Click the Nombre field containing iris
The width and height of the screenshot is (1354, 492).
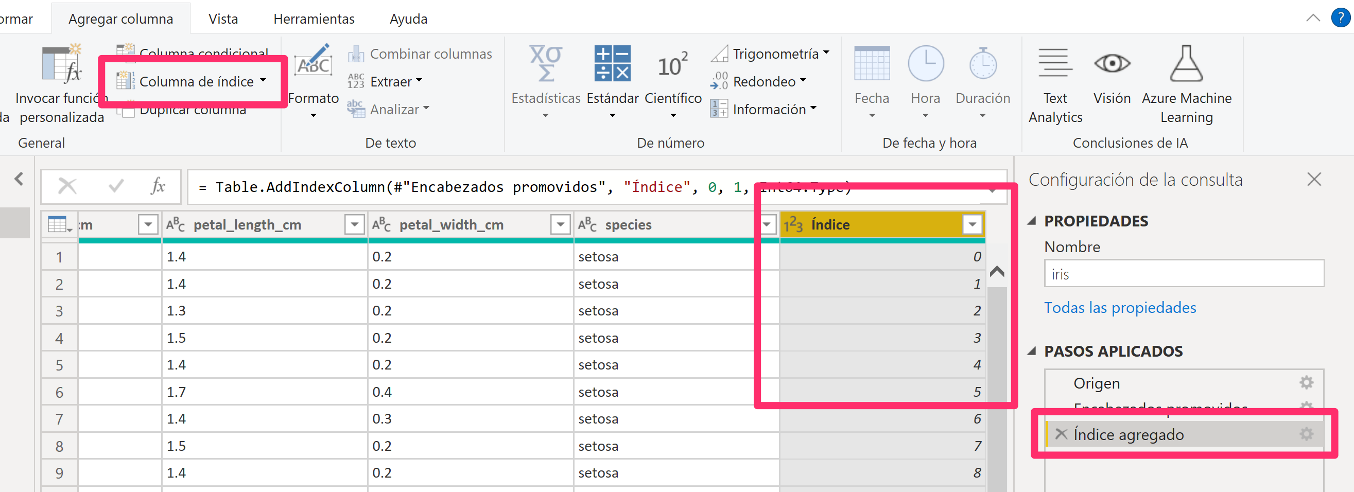[x=1184, y=273]
